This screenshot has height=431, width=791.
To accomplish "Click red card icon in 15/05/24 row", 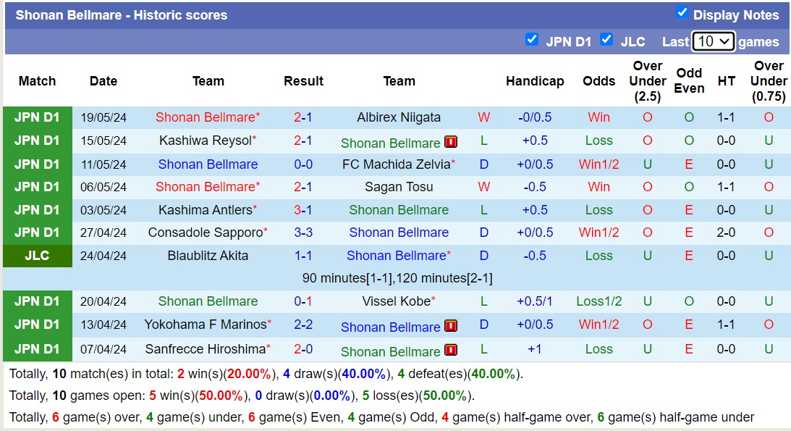I will tap(451, 142).
